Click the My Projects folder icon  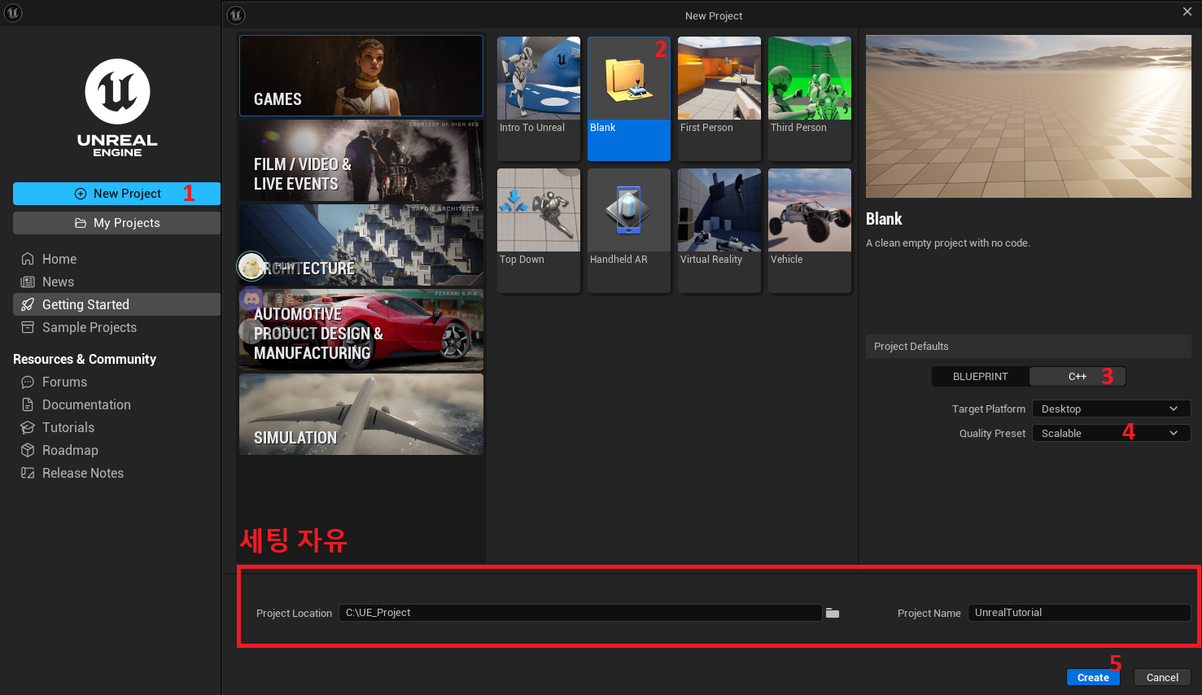click(x=81, y=223)
